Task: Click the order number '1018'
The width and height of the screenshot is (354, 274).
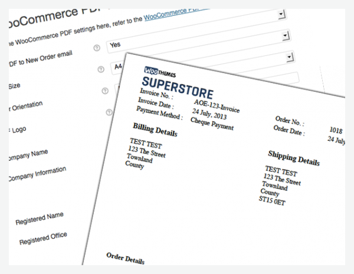Action: (336, 130)
